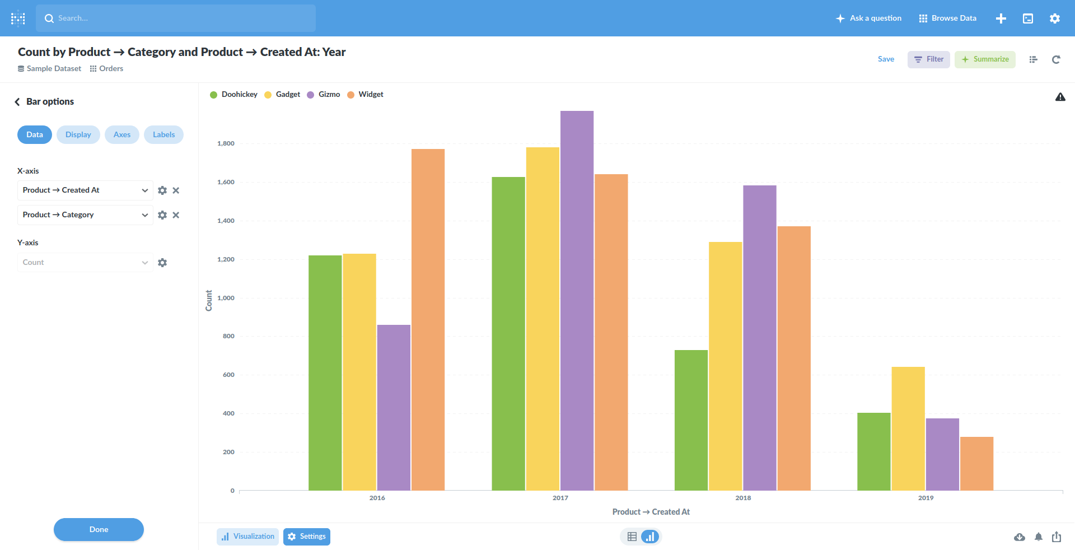1075x550 pixels.
Task: Open the native SQL query editor icon
Action: 1028,18
